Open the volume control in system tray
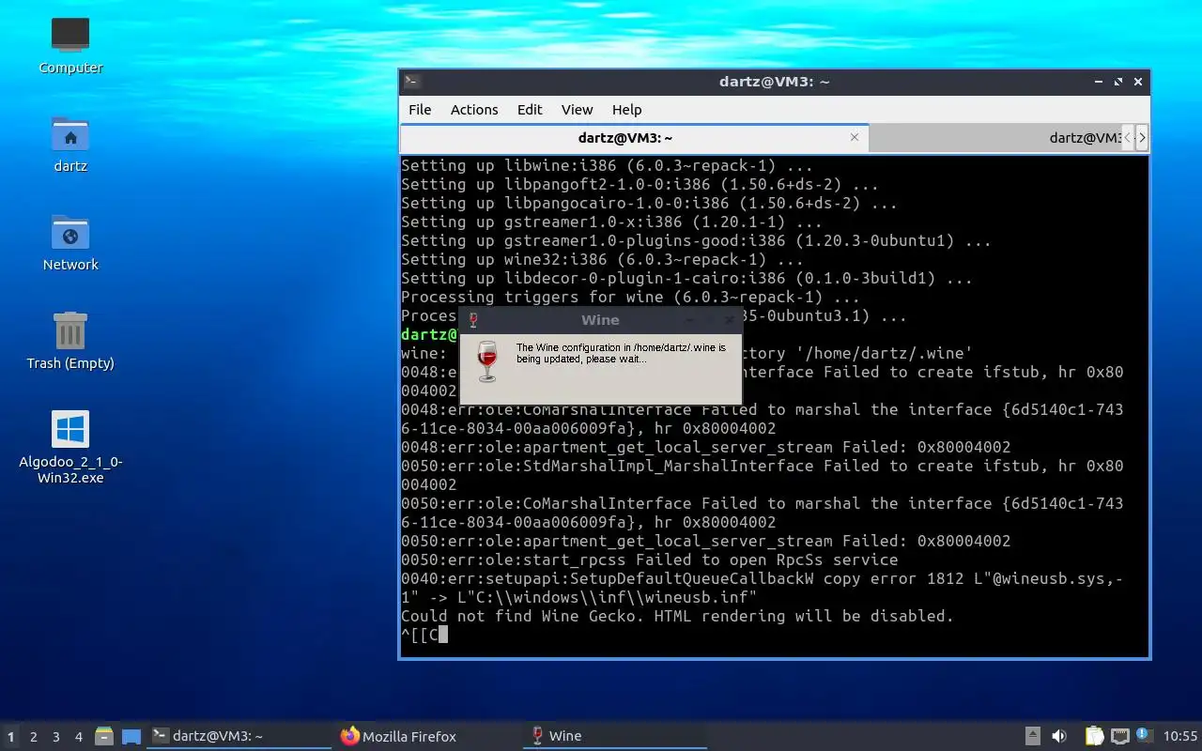Screen dimensions: 1202x751 [x=1059, y=736]
